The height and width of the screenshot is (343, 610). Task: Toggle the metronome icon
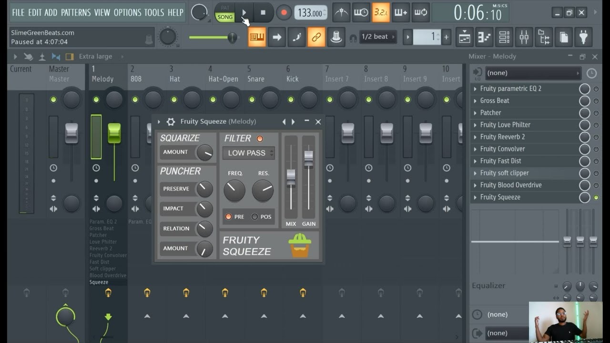point(341,12)
